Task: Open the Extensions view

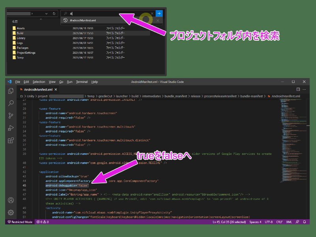Action: tap(11, 140)
